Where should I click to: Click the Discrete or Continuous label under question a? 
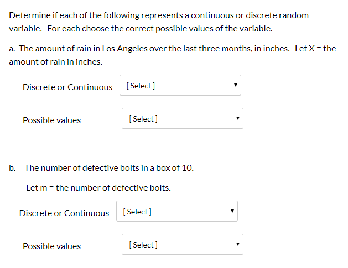coord(67,87)
